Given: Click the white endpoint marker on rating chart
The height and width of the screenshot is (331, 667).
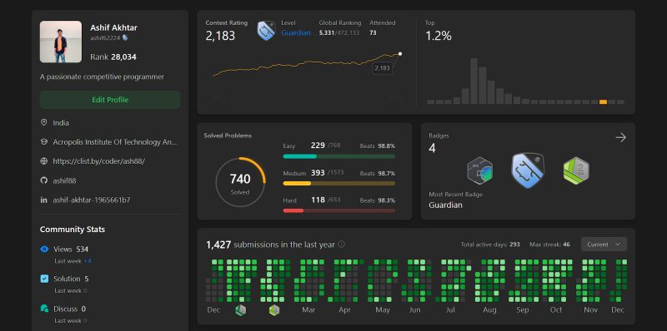Looking at the screenshot, I should (400, 54).
